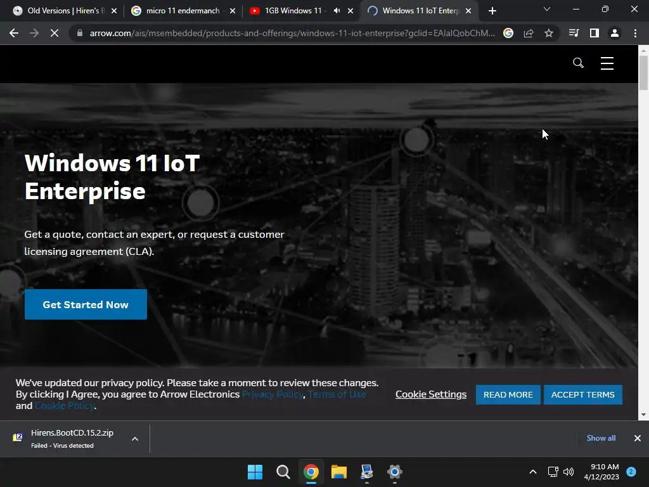Open Terms of Use link
This screenshot has height=487, width=649.
coord(337,394)
